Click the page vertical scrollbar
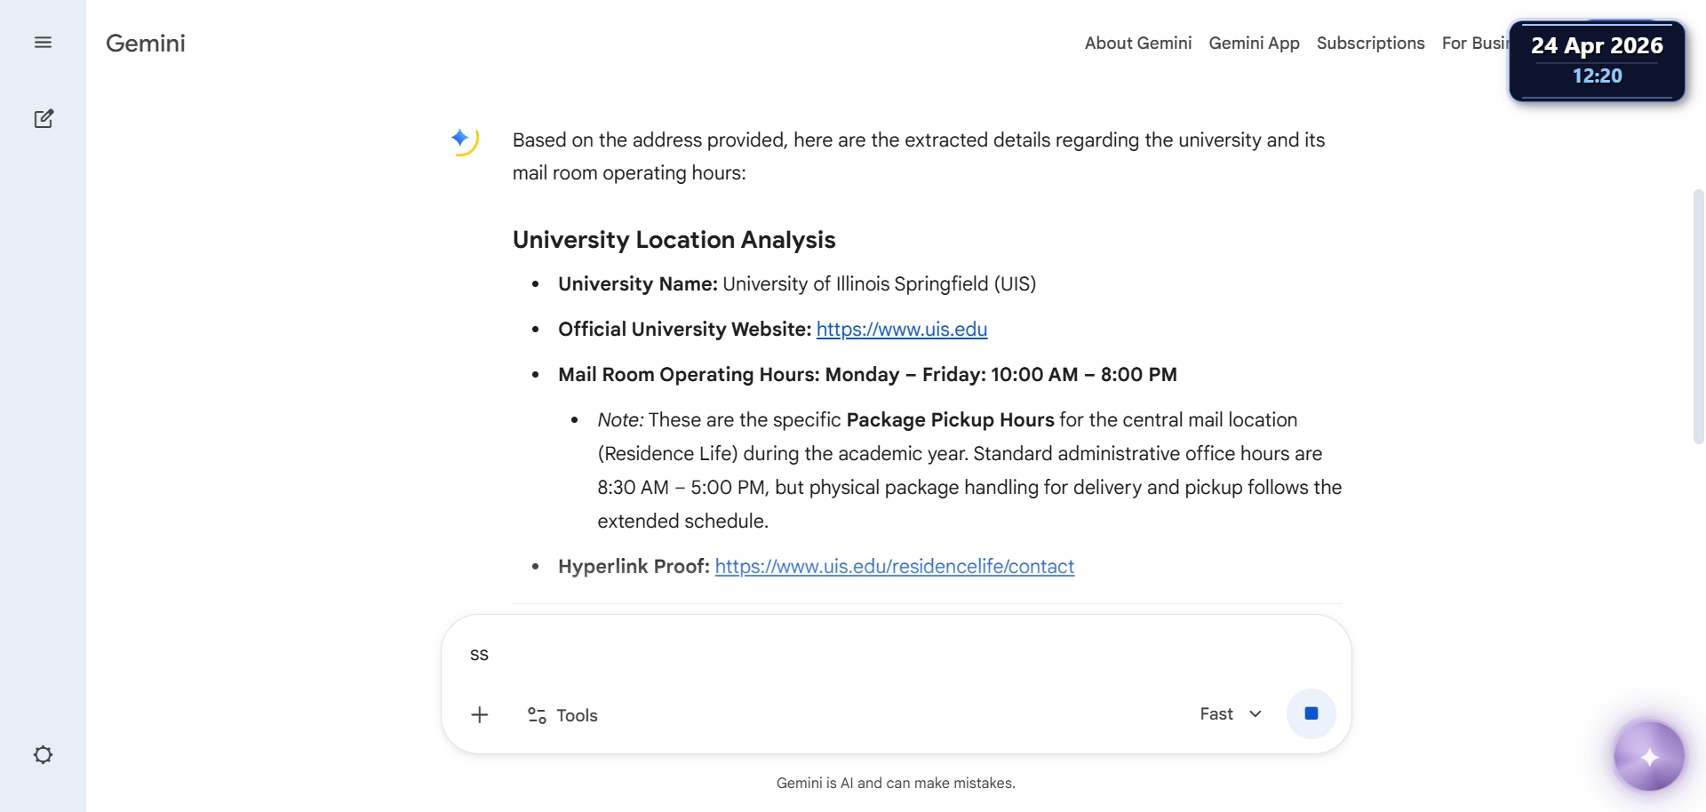 tap(1698, 316)
